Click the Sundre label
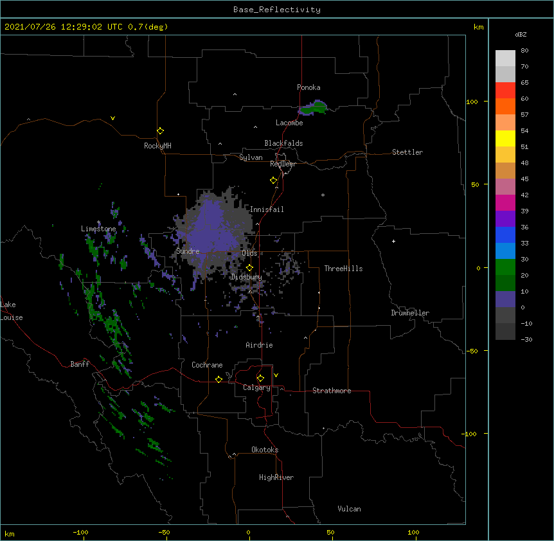The width and height of the screenshot is (554, 541). 188,251
